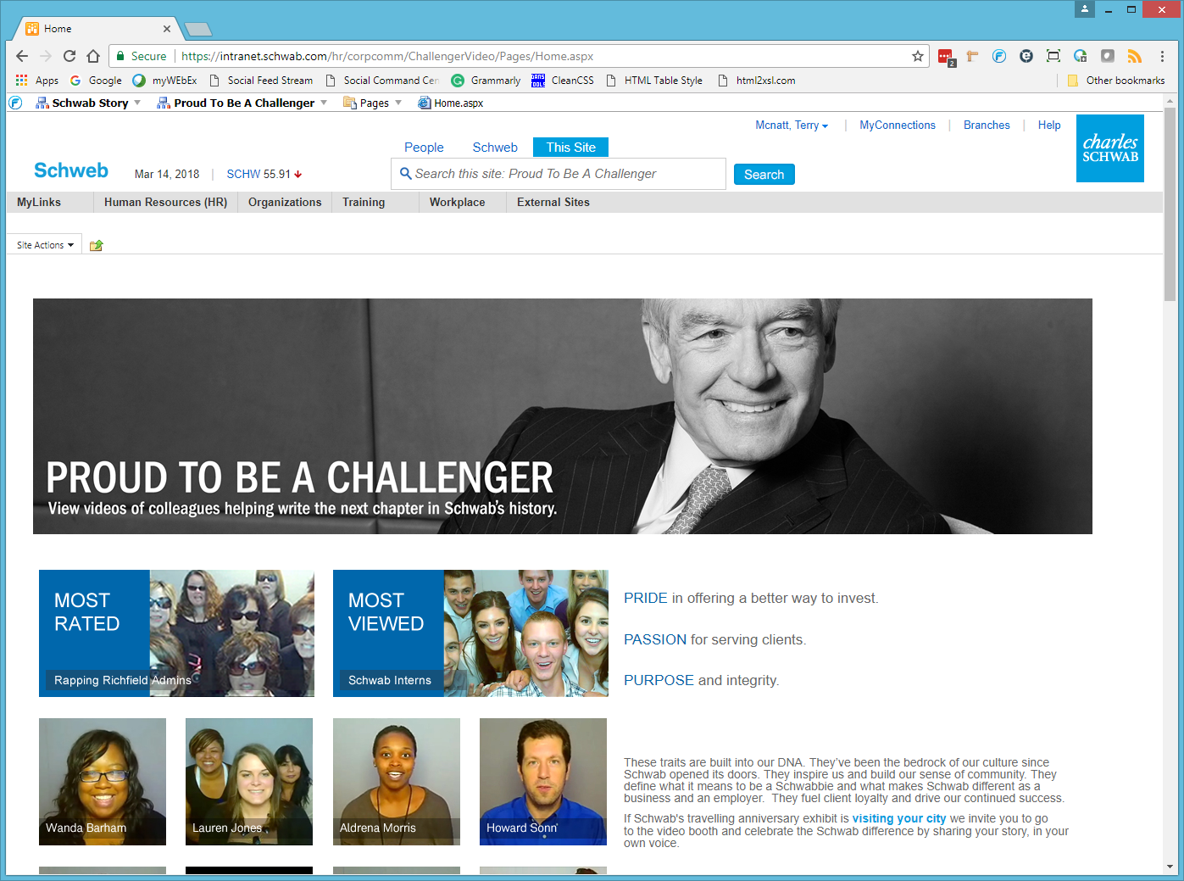Expand the Pages breadcrumb dropdown
Screen dimensions: 1184x881
click(x=398, y=103)
